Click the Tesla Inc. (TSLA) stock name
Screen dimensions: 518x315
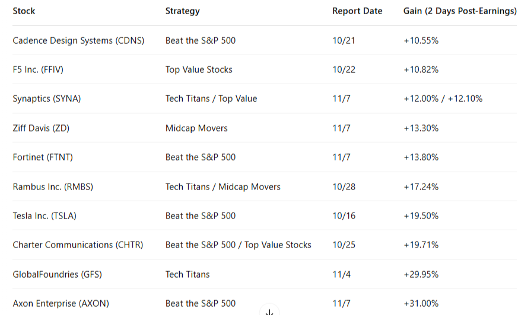point(45,216)
